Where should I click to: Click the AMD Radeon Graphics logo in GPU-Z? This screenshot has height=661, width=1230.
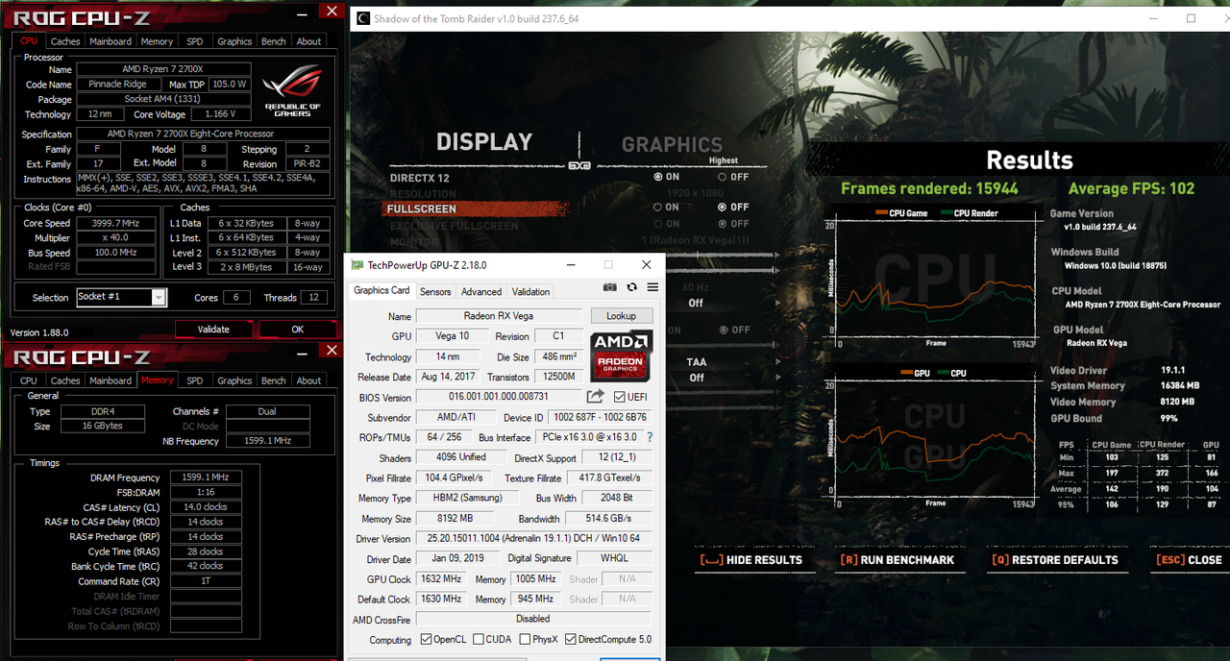point(623,355)
